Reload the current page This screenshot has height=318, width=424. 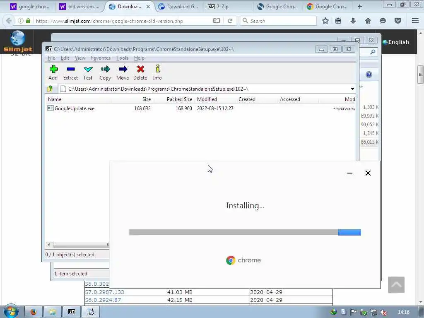click(230, 21)
